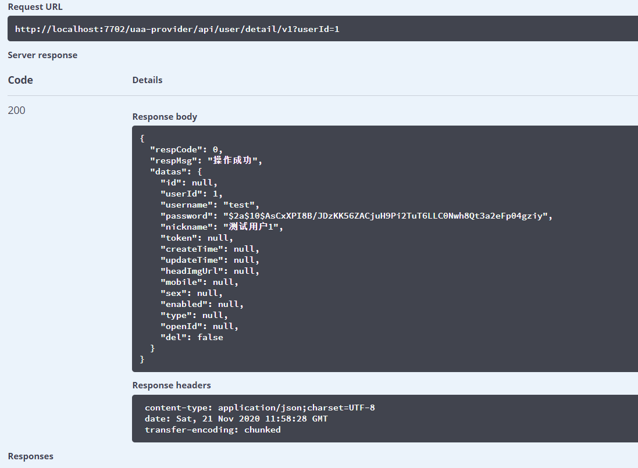Click the "id": null line

(189, 183)
